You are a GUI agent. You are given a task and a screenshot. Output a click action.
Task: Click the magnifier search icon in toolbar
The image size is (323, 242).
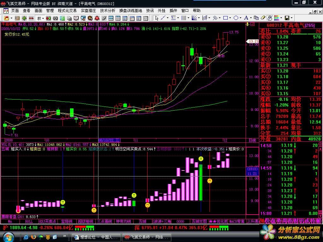[x=83, y=18]
